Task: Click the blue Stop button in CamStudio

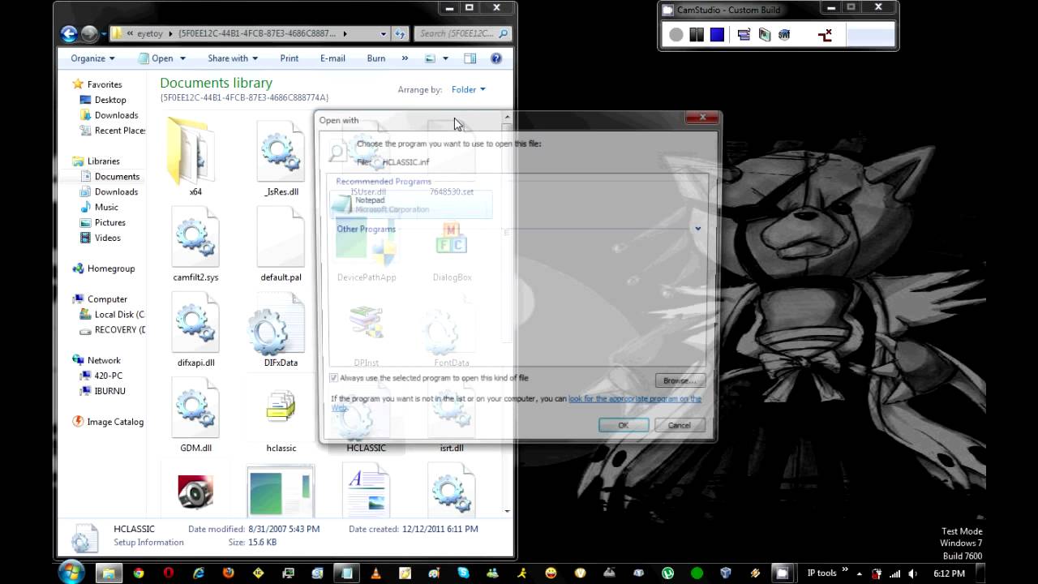Action: 717,35
